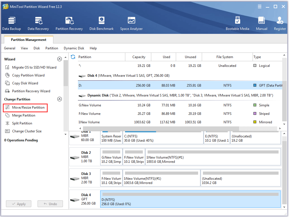Select the Partition Management tab

[x=29, y=40]
